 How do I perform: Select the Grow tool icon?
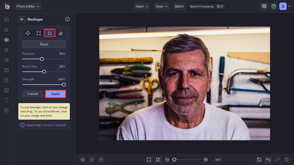[39, 33]
